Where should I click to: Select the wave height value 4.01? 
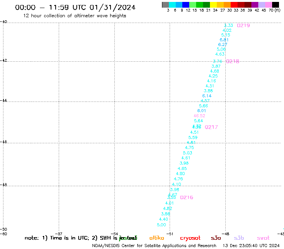[x=170, y=203]
